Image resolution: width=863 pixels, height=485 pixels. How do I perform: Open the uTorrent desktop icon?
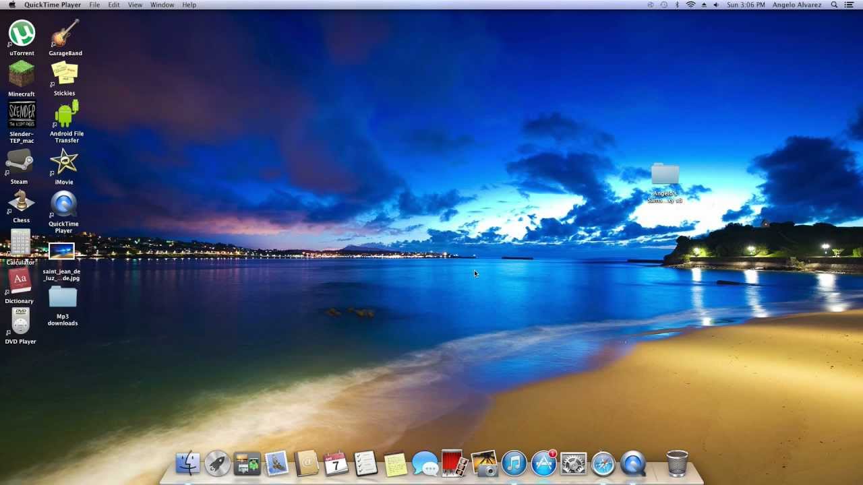22,34
